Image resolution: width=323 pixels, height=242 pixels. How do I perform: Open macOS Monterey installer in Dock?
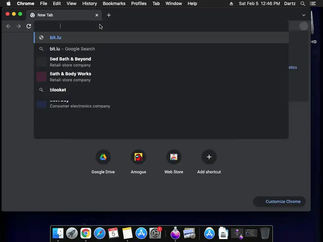coord(175,233)
